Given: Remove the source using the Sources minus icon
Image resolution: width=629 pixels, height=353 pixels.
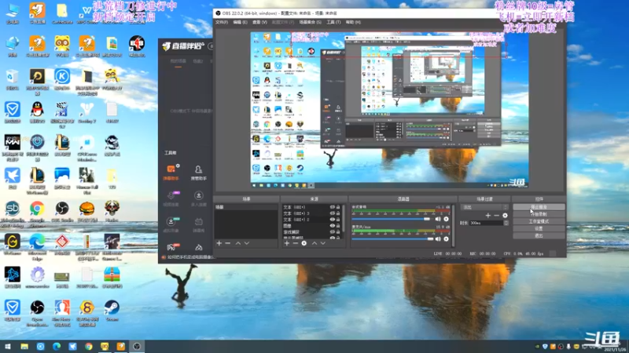Looking at the screenshot, I should pyautogui.click(x=296, y=243).
